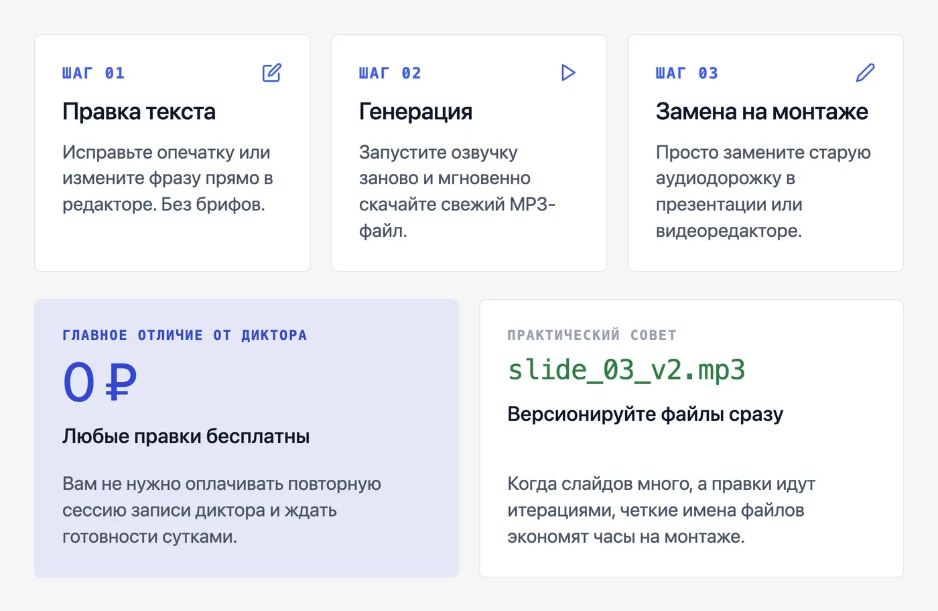Select the Замена на монтаже heading
938x611 pixels.
point(762,111)
